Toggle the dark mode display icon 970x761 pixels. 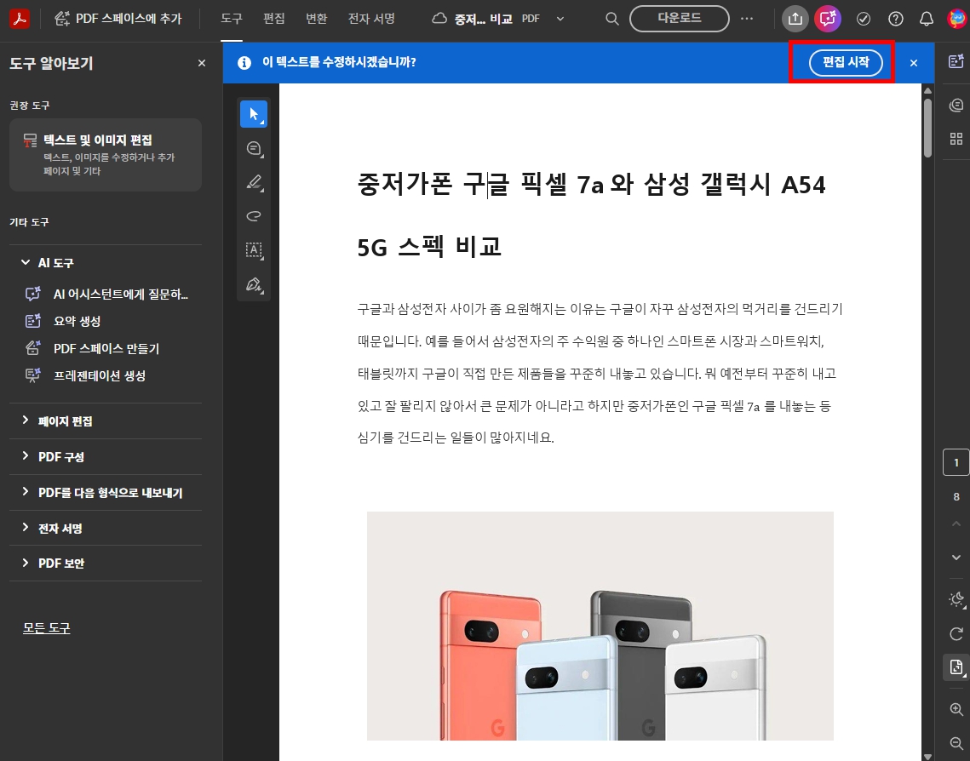tap(956, 599)
